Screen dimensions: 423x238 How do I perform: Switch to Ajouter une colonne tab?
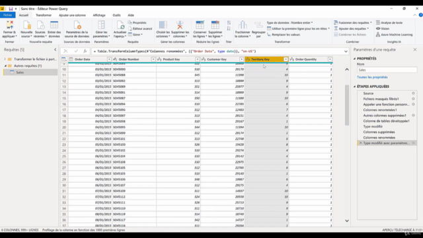(x=72, y=15)
